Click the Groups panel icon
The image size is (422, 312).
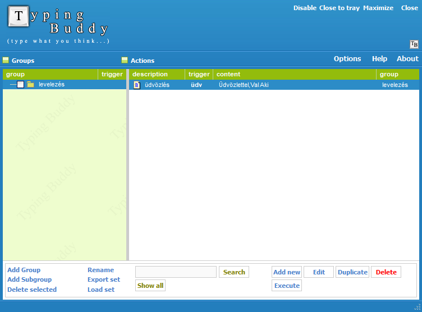point(6,60)
